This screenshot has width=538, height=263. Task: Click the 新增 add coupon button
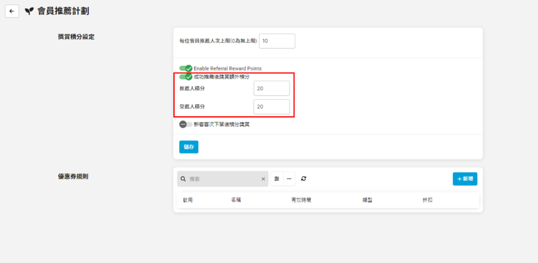coord(464,179)
